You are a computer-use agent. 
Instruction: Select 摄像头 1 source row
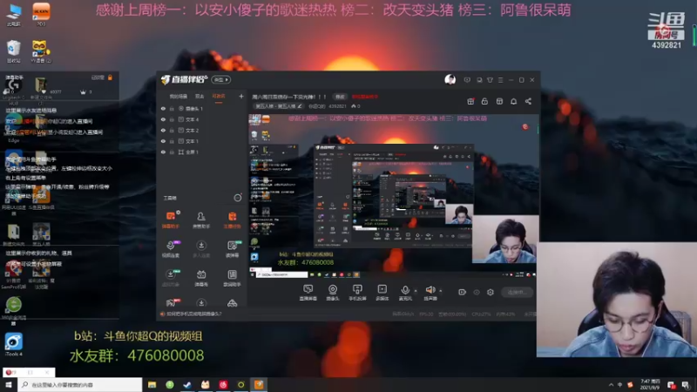(202, 108)
